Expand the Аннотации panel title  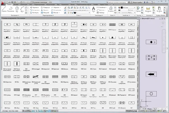tap(99, 15)
